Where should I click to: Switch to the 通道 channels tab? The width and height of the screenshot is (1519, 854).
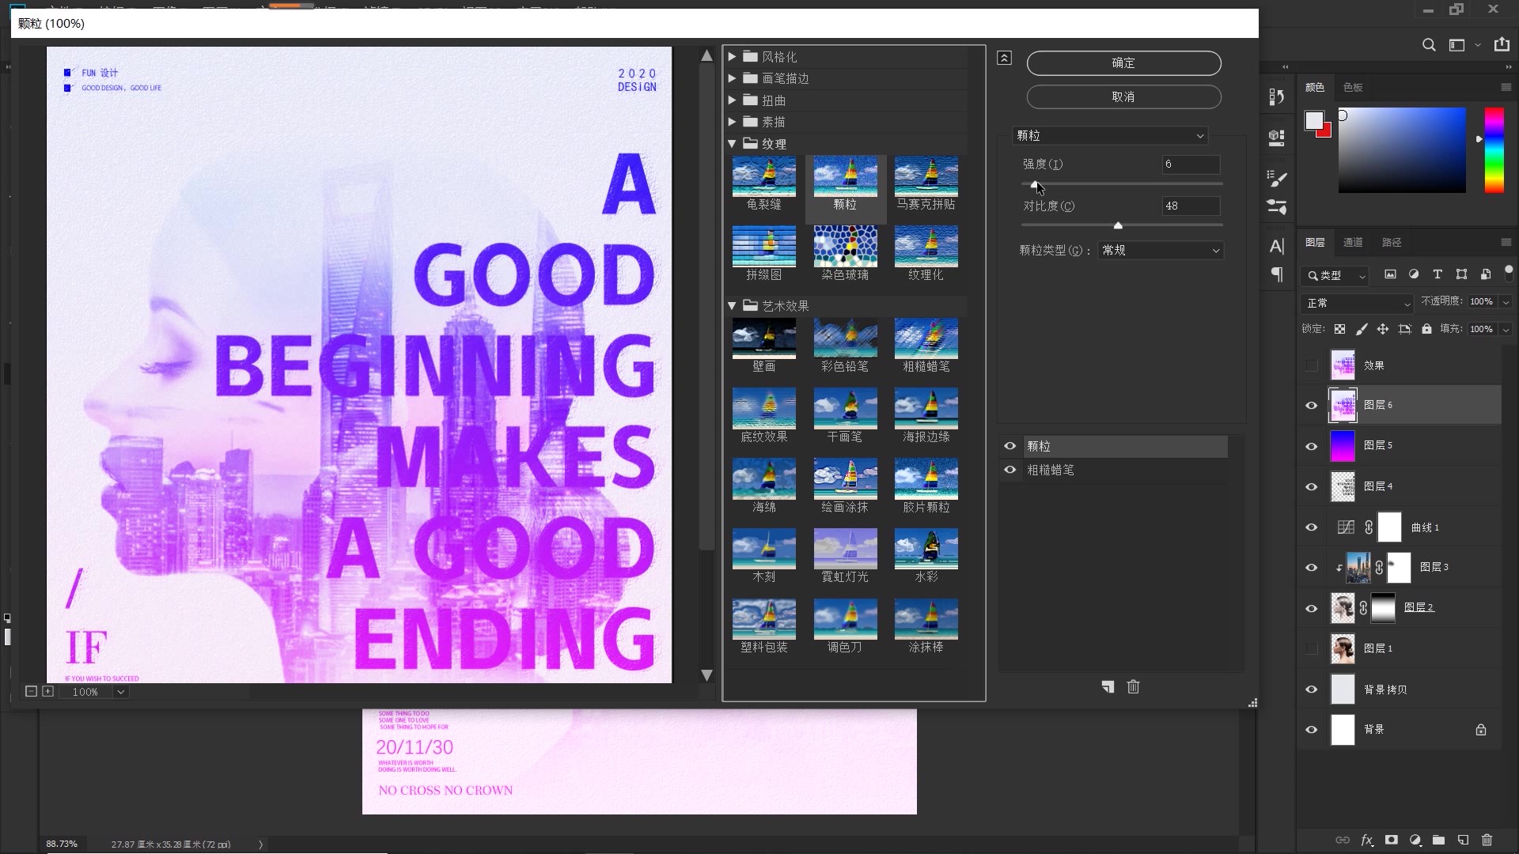[1353, 243]
